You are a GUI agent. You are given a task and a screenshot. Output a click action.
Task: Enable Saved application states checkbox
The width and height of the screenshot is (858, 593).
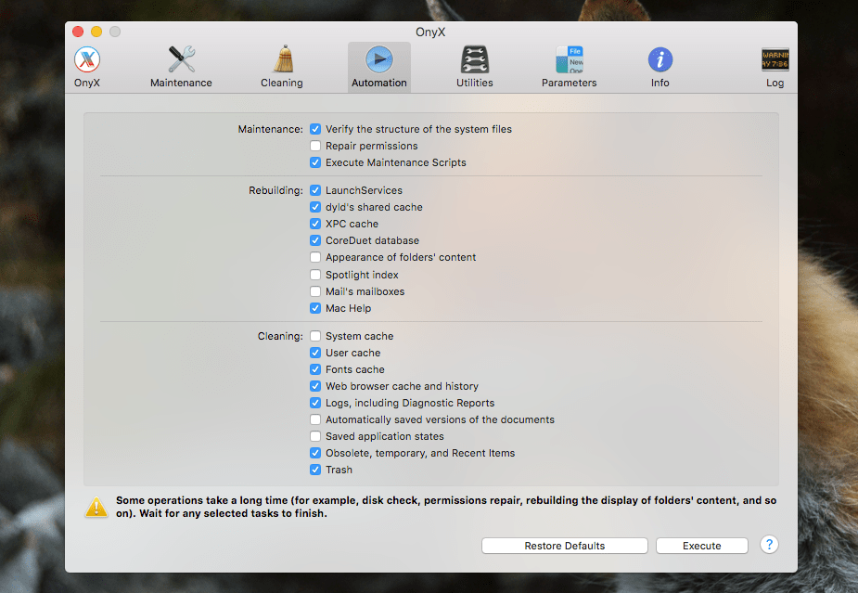pyautogui.click(x=315, y=436)
